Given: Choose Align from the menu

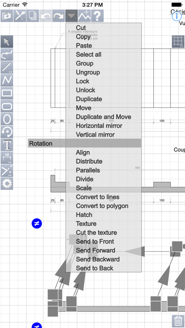Looking at the screenshot, I should (x=83, y=153).
